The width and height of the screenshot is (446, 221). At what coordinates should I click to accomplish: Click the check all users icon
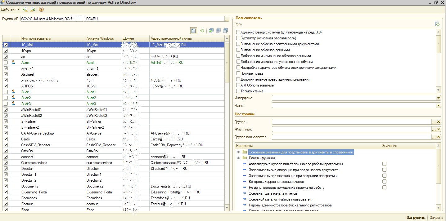211,31
